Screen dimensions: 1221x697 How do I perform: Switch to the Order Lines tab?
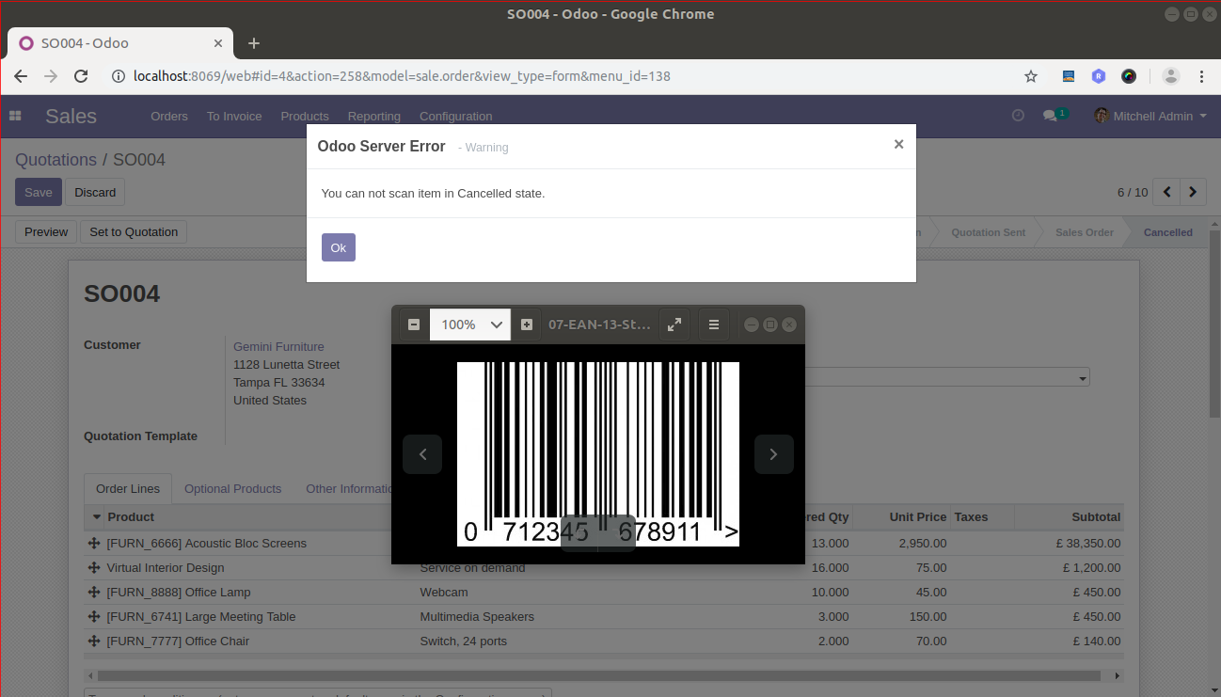pyautogui.click(x=128, y=489)
